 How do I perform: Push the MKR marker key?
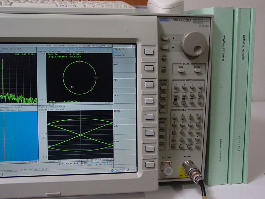pos(192,95)
